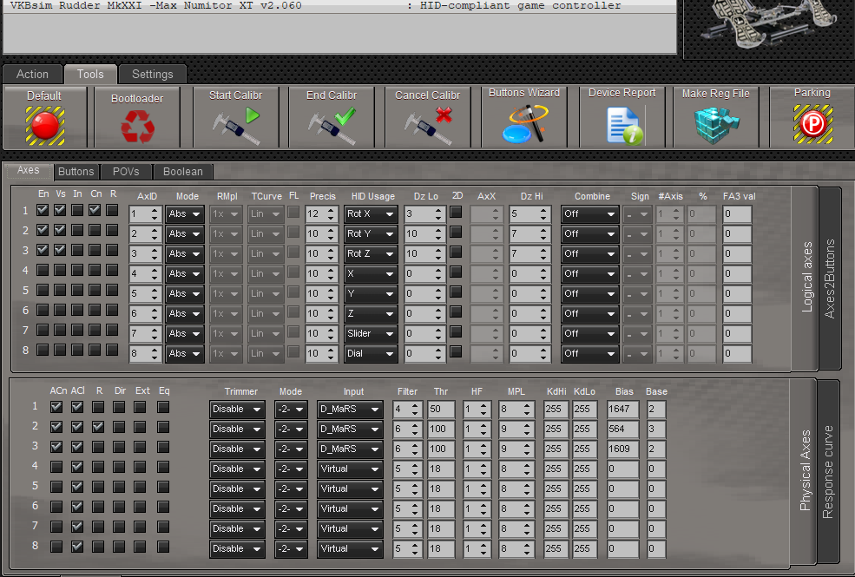Image resolution: width=855 pixels, height=577 pixels.
Task: Expand the Trimmer dropdown for physical axis 1
Action: pyautogui.click(x=237, y=409)
